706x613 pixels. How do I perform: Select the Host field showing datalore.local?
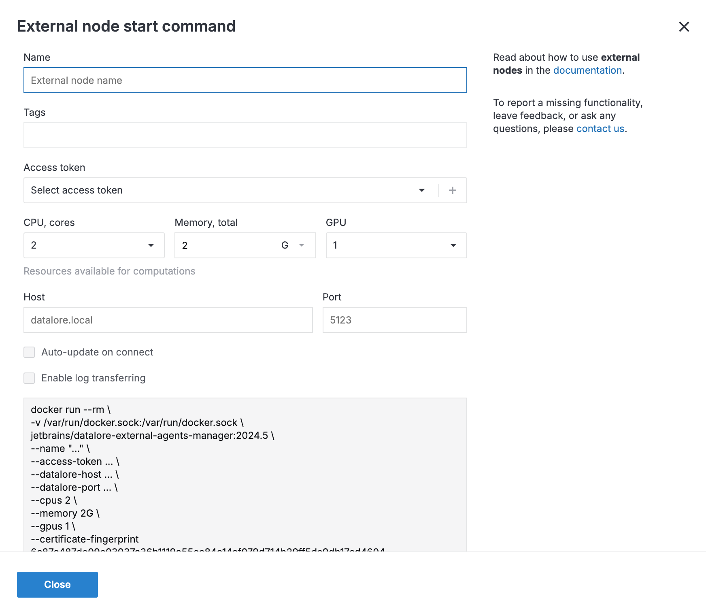click(x=168, y=320)
